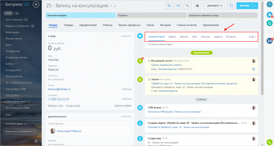Open the Роботы tab
The image size is (274, 146).
click(x=108, y=25)
